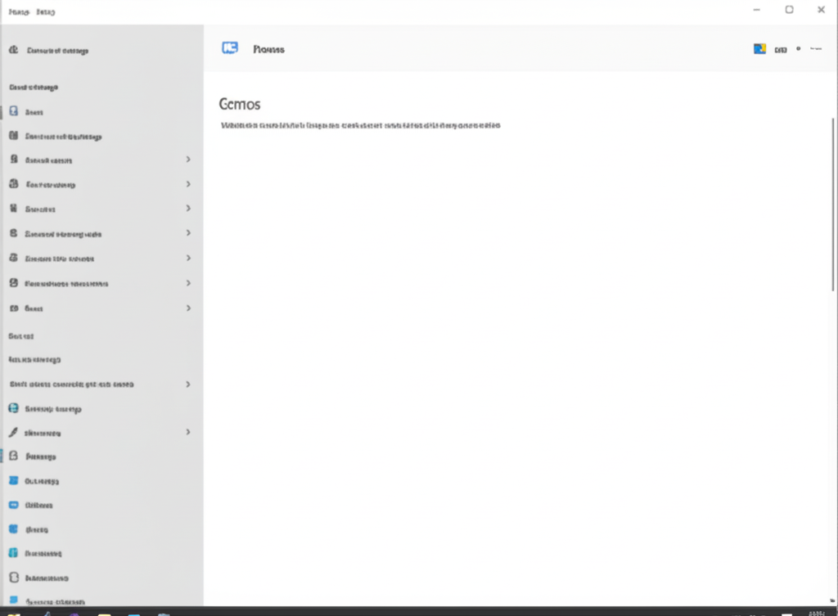Click the blue icon beside the page header title
Viewport: 838px width, 616px height.
pyautogui.click(x=230, y=48)
